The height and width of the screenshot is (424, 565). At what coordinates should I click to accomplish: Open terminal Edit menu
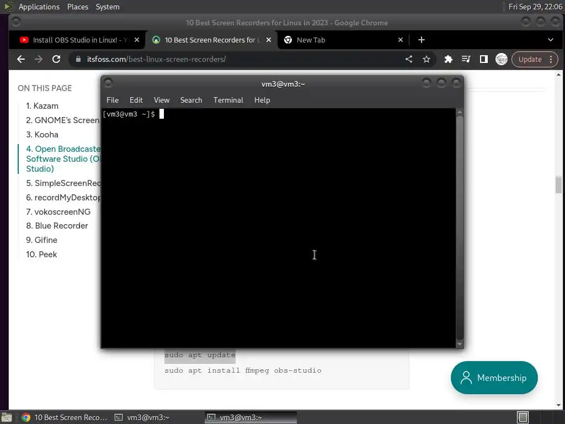(x=136, y=100)
